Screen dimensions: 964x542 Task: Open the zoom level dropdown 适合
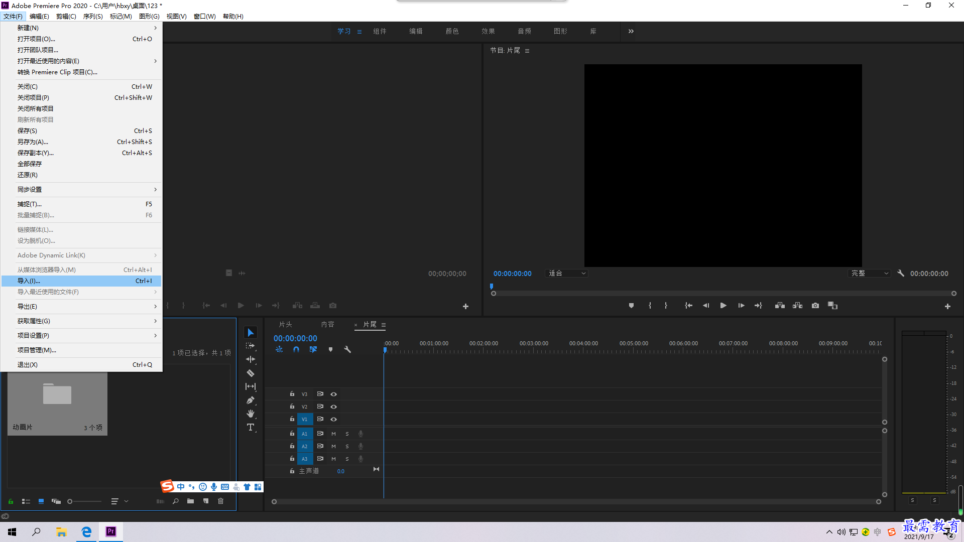(566, 274)
